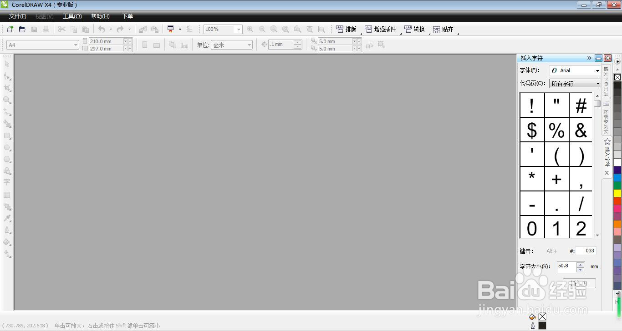Click the Zoom In magnifier icon

[250, 29]
